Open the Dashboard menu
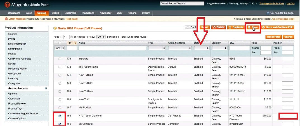The width and height of the screenshot is (300, 126). (x=14, y=13)
